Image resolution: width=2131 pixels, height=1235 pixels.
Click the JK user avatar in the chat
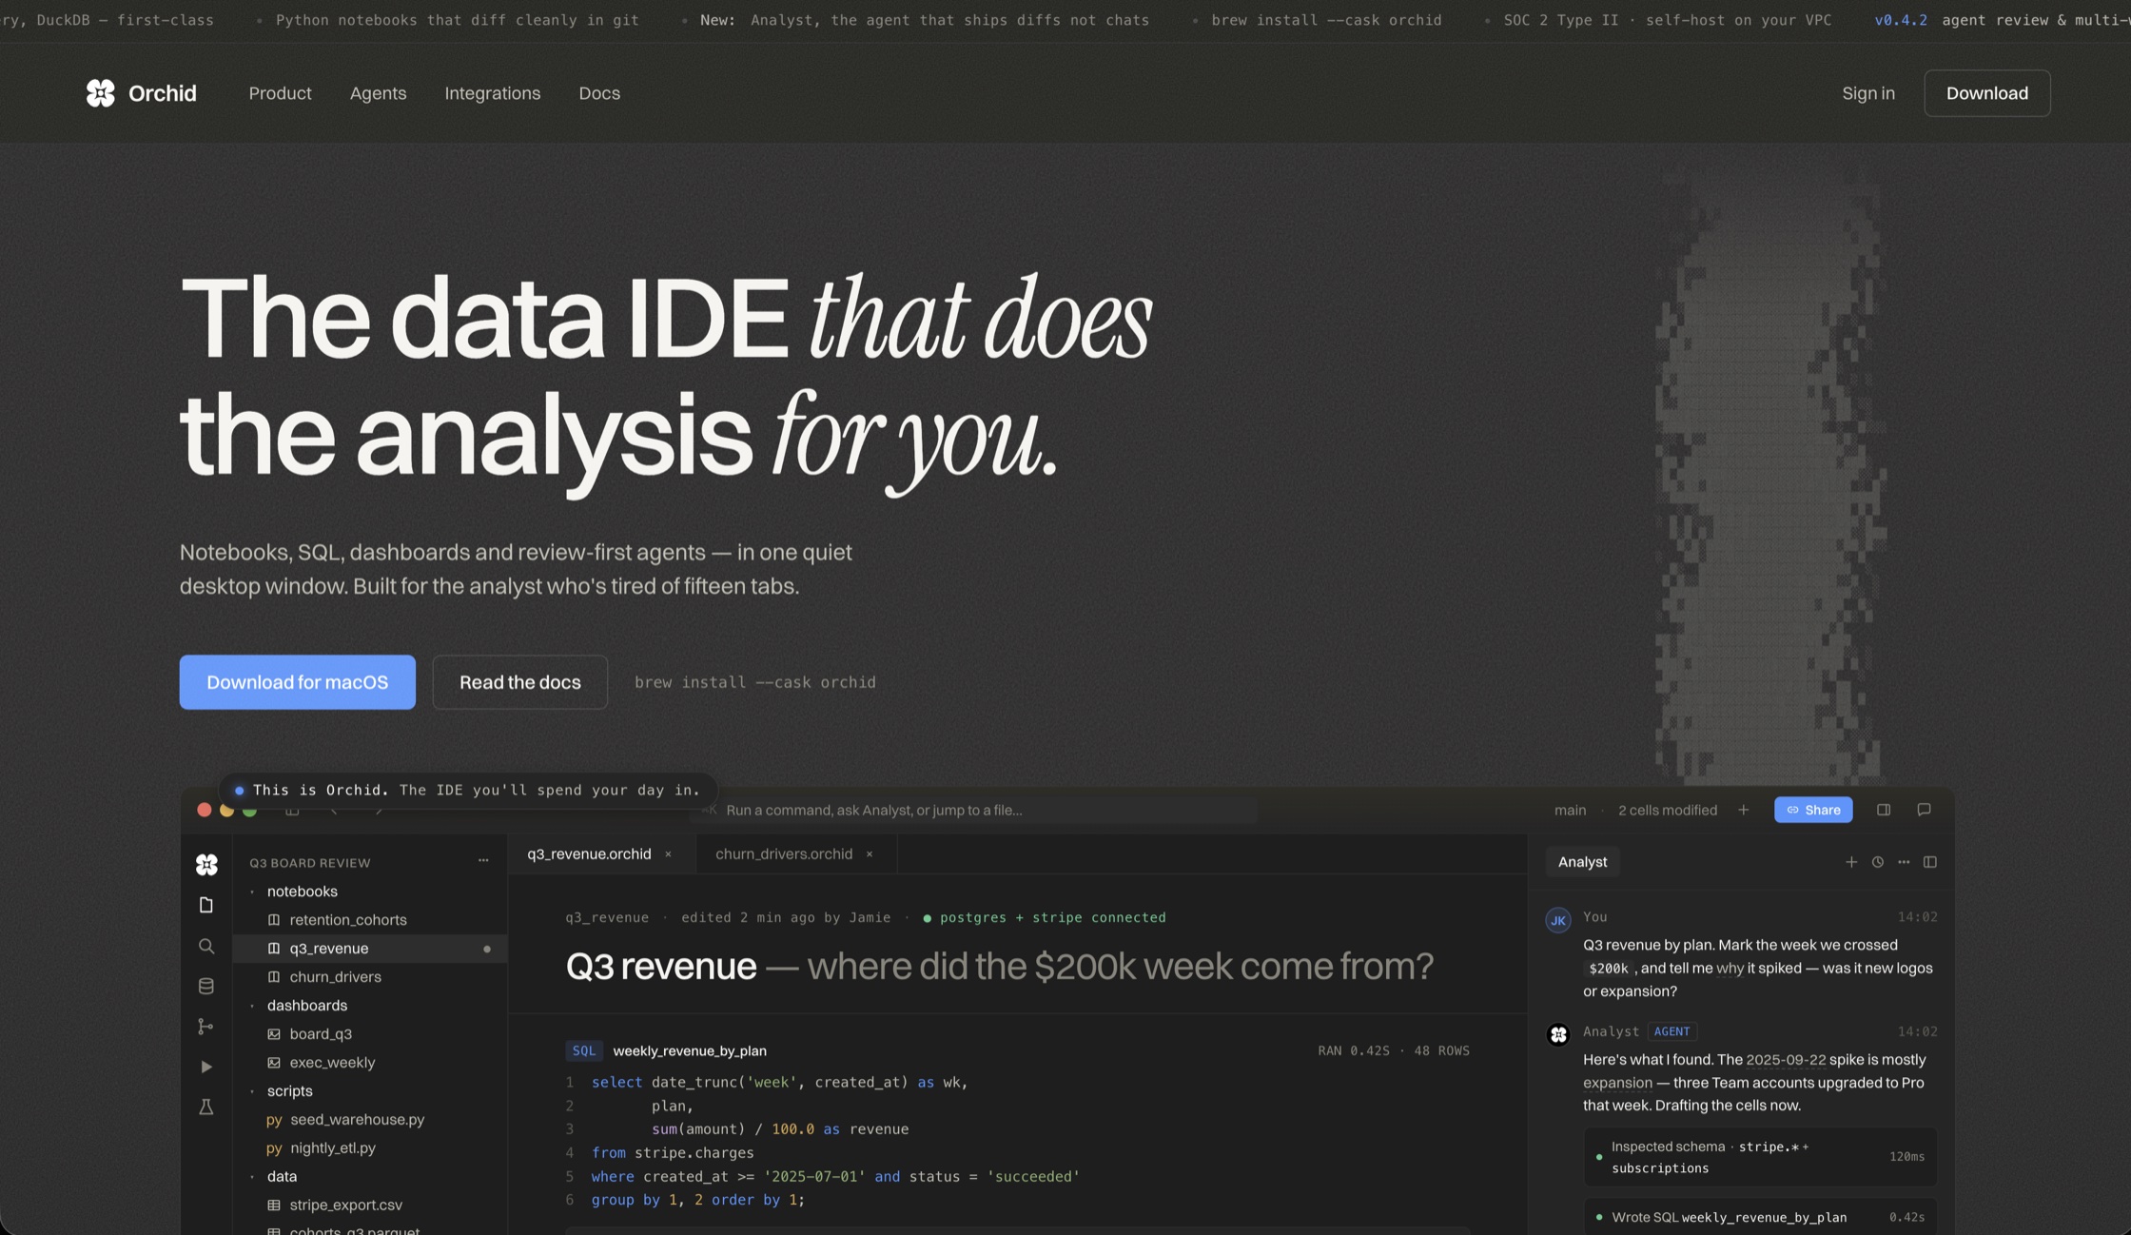[1558, 920]
